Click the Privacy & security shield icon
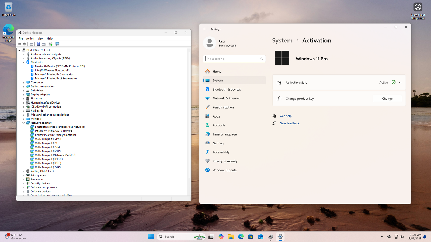The width and height of the screenshot is (431, 242). tap(207, 161)
